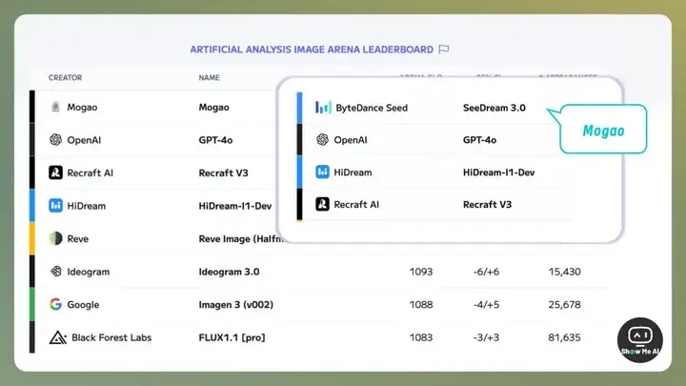This screenshot has width=686, height=386.
Task: Click the -6/+6 confidence interval
Action: (x=486, y=272)
